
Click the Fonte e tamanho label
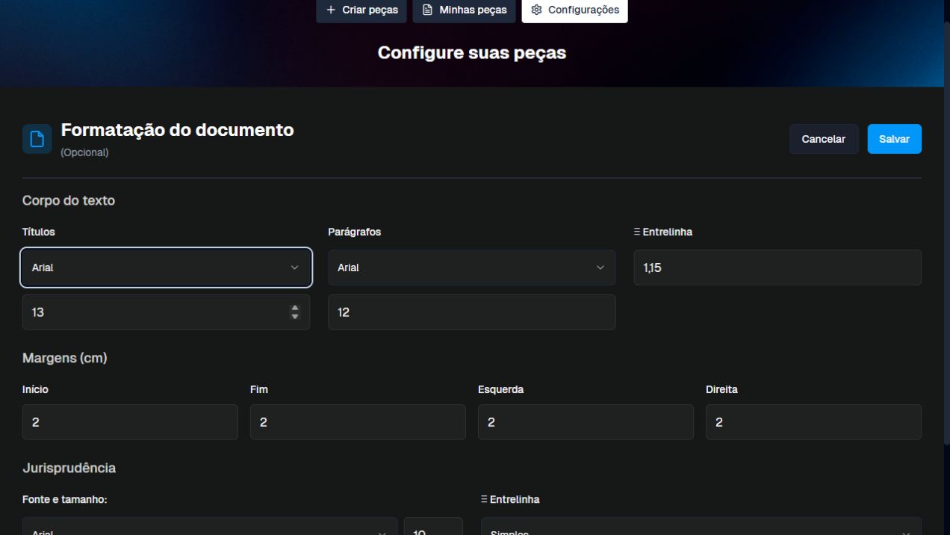point(65,499)
